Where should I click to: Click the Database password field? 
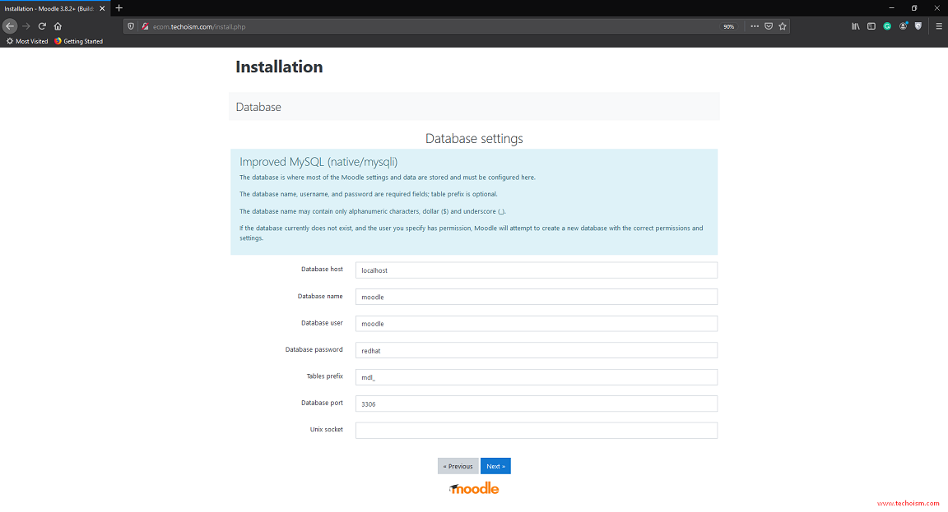(537, 350)
